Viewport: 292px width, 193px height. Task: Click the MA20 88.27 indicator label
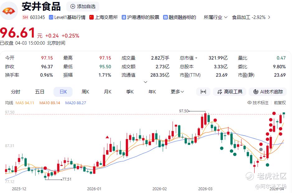(x=76, y=103)
